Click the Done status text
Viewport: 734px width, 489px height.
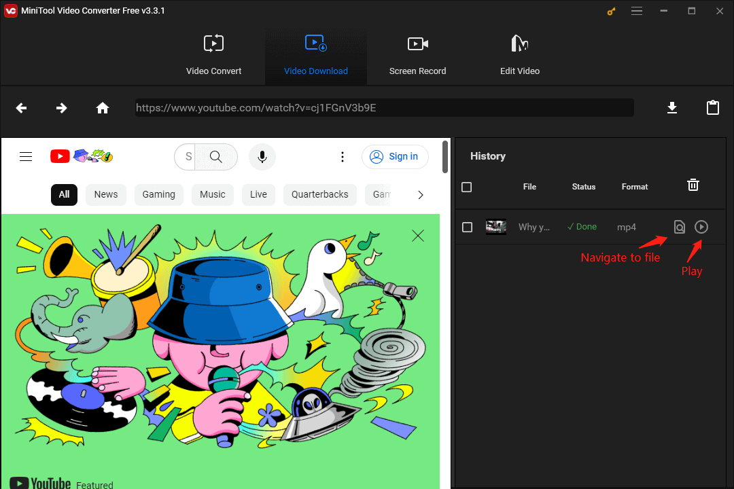tap(582, 226)
